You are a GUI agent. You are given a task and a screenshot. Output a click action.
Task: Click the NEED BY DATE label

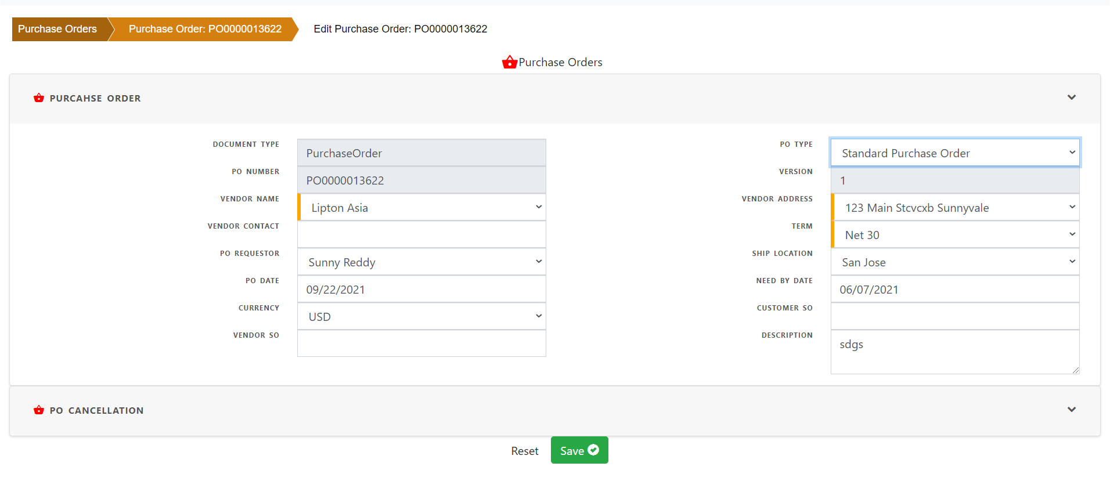point(784,280)
